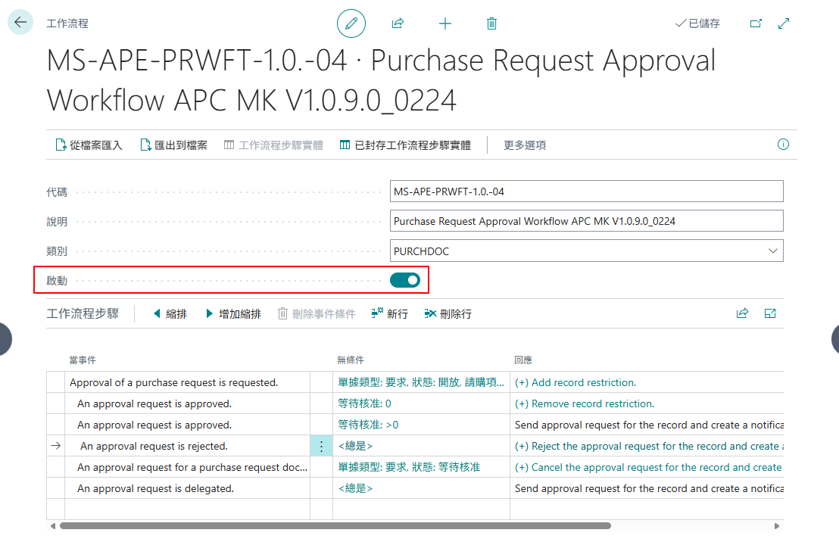The width and height of the screenshot is (839, 542).
Task: Toggle the 啟動 switch
Action: point(405,280)
